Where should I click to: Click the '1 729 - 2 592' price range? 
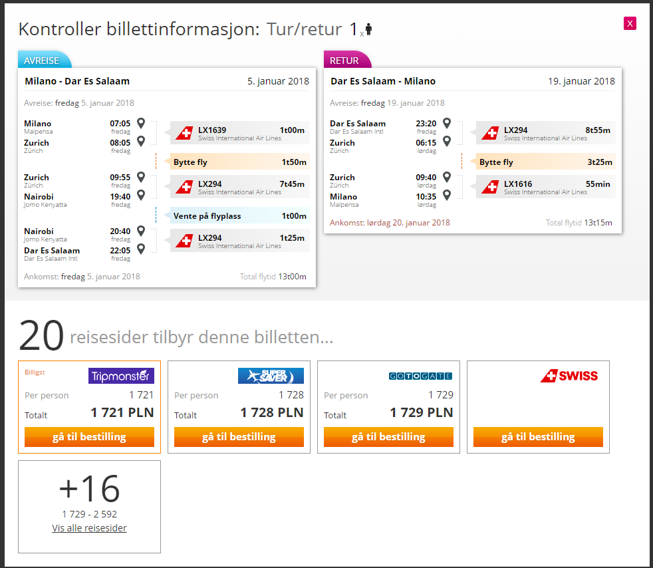[90, 514]
